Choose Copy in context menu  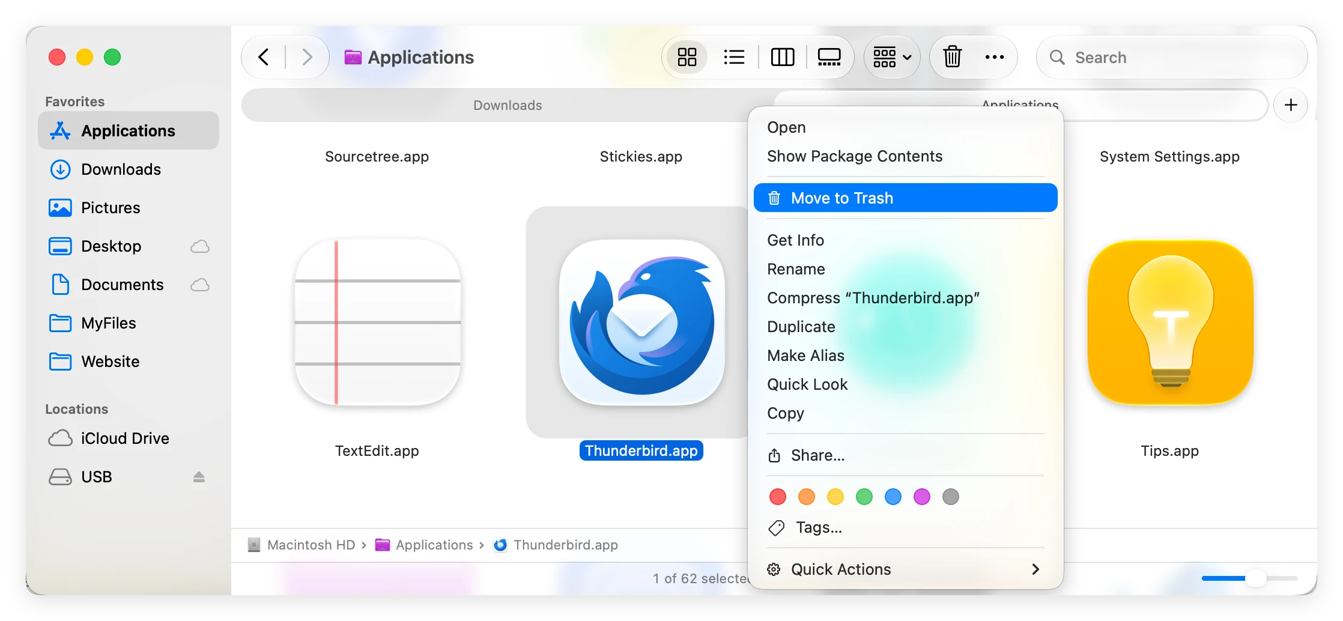(x=906, y=413)
